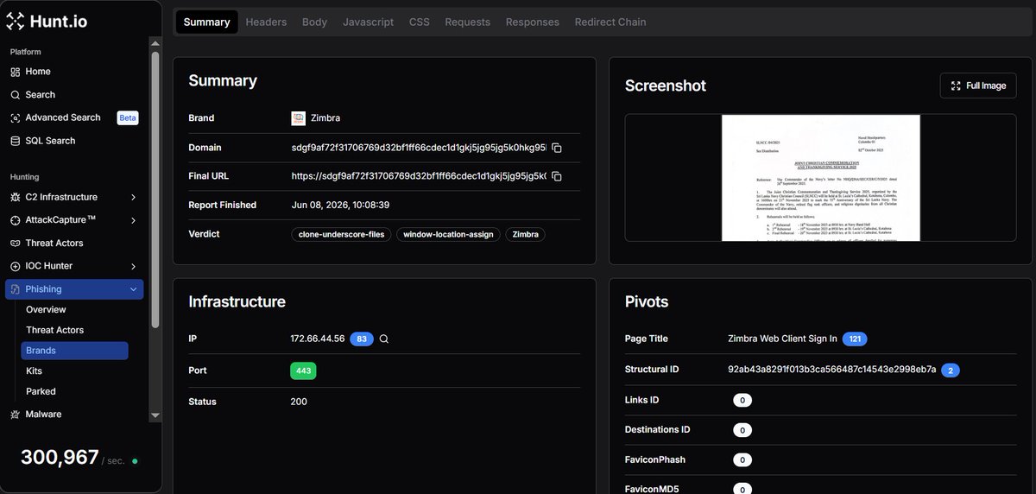1036x494 pixels.
Task: Click the Zimbra brand logo icon
Action: tap(298, 118)
